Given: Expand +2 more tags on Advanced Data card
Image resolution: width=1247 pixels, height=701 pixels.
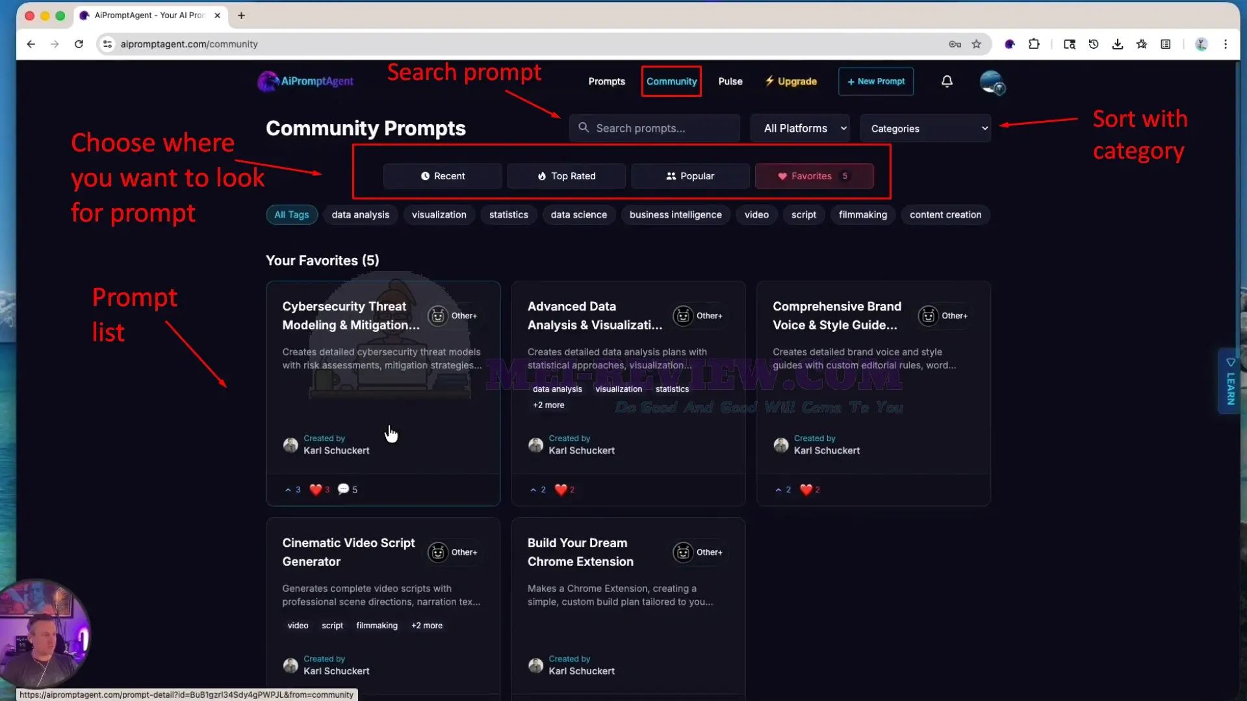Looking at the screenshot, I should point(548,405).
